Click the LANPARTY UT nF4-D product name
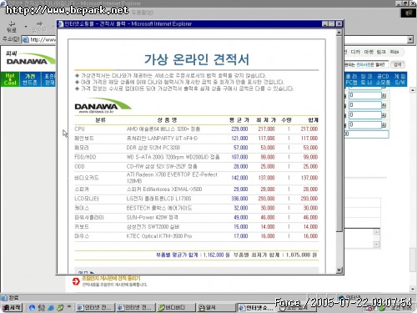The height and width of the screenshot is (313, 417). coord(162,139)
